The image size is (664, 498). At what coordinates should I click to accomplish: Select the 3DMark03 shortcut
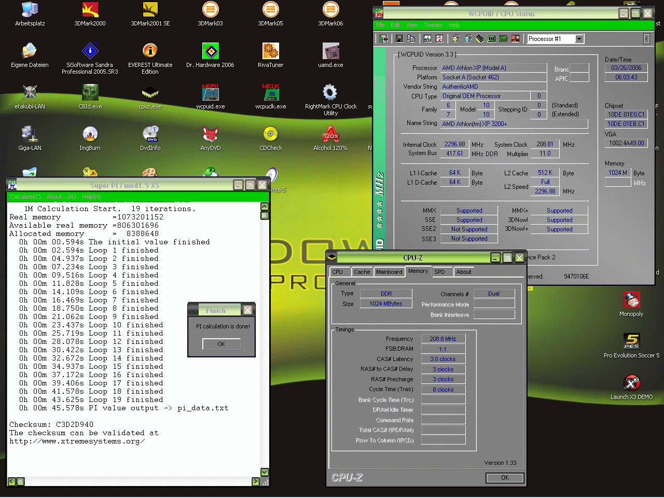click(210, 14)
